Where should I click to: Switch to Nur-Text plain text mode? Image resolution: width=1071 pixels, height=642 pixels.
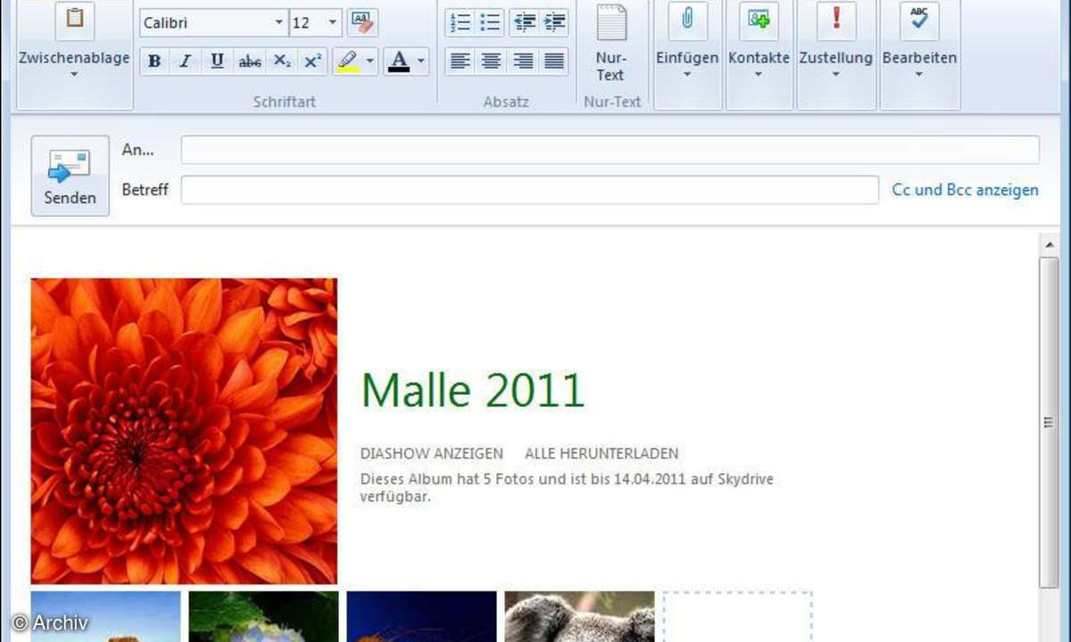610,43
